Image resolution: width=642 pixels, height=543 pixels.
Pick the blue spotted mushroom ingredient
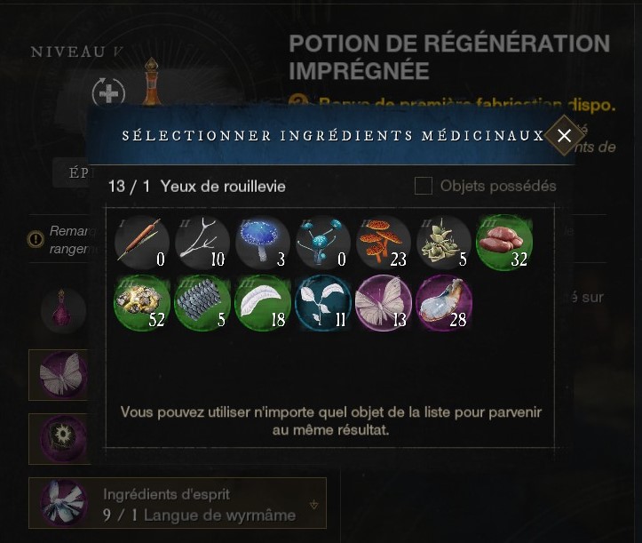[263, 243]
